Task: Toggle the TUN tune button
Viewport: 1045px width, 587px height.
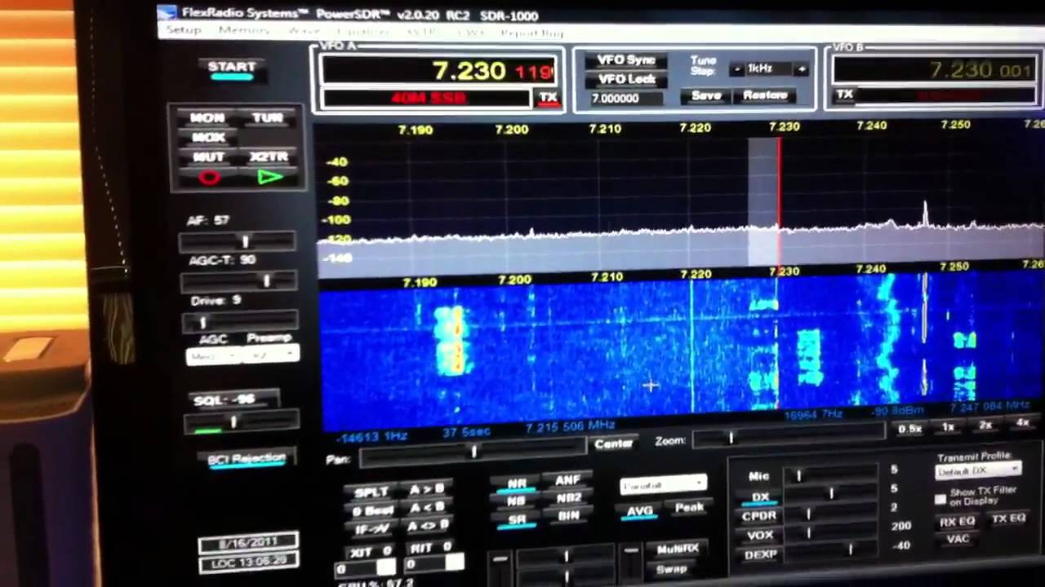Action: point(268,118)
